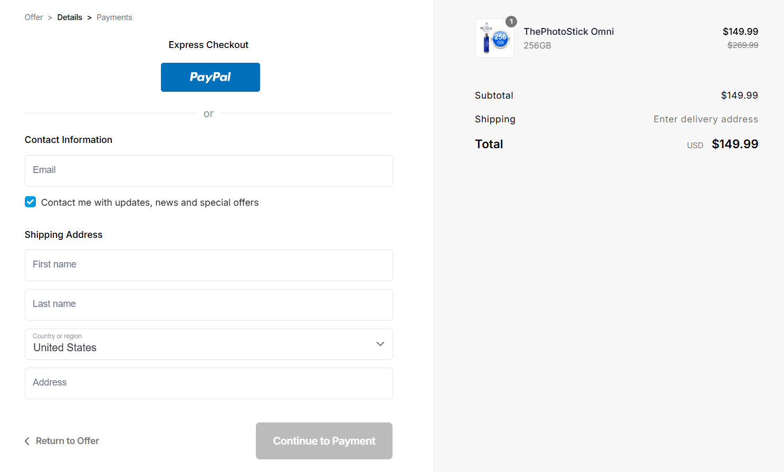
Task: Click the quantity badge on the product image
Action: pos(511,22)
